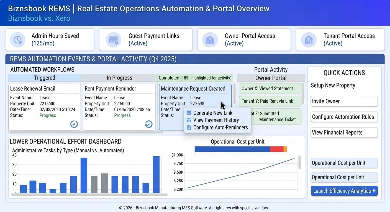Click the scrollbar under the Administrative Tasks chart
This screenshot has height=212, width=390.
(x=89, y=195)
